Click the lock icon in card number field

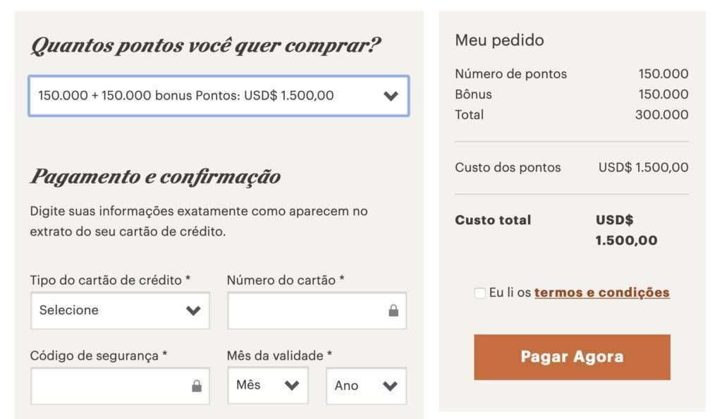[393, 311]
